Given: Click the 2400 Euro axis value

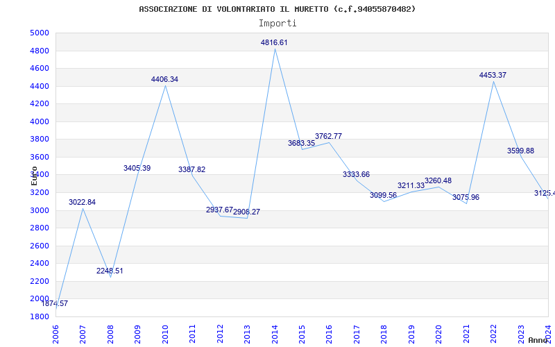Looking at the screenshot, I should (40, 264).
